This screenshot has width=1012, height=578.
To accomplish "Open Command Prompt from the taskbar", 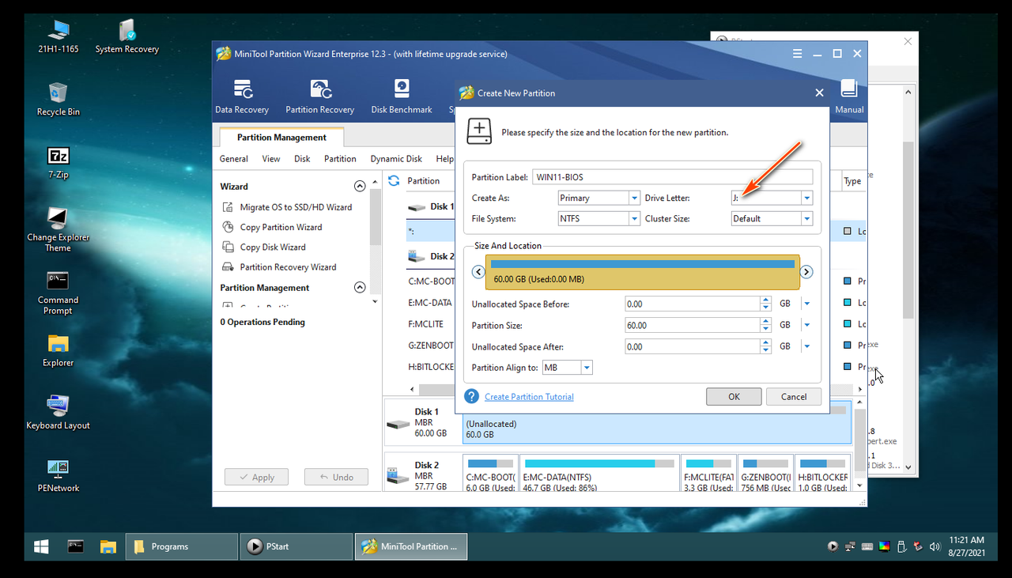I will pos(75,546).
